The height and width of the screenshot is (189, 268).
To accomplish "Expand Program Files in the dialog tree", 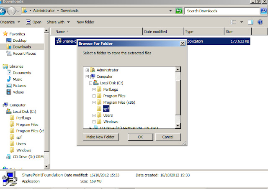I will (x=94, y=96).
